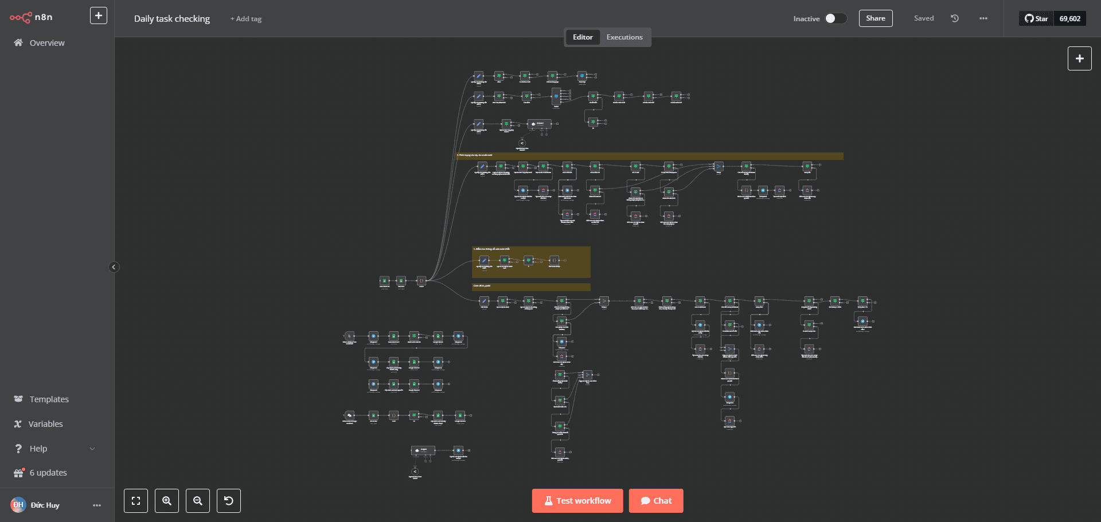Click the fit-to-view zoom icon
This screenshot has height=522, width=1101.
coord(136,501)
